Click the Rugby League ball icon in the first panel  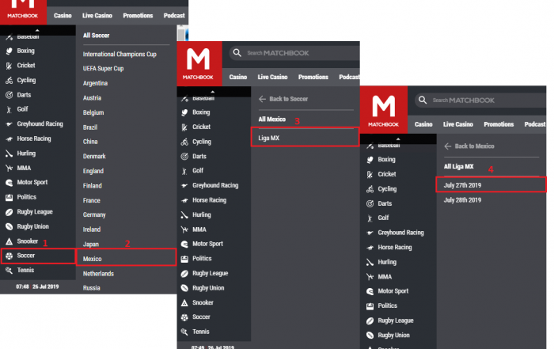9,212
